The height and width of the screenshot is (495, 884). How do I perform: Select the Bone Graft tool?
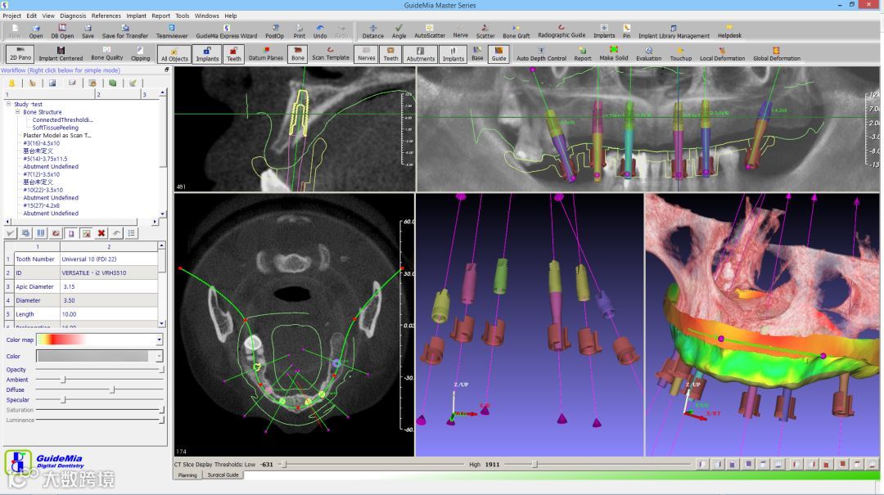pyautogui.click(x=516, y=31)
